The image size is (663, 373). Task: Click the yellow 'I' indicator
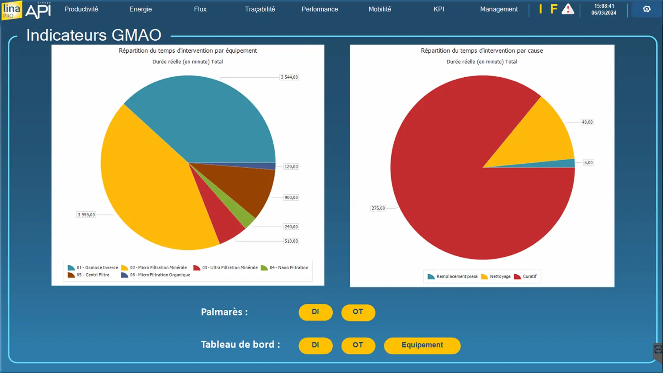point(540,9)
